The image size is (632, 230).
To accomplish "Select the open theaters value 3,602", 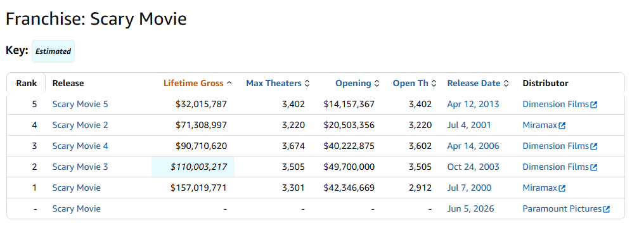I will 420,146.
